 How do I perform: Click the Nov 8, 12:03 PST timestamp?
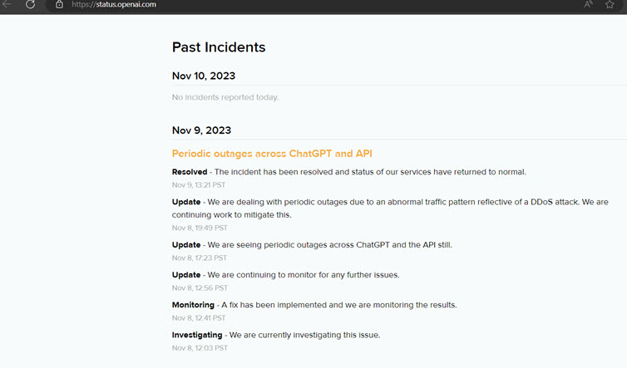(200, 348)
